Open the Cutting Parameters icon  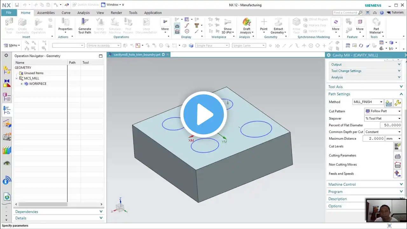[x=397, y=156]
